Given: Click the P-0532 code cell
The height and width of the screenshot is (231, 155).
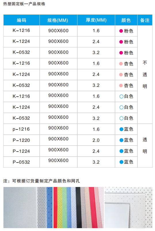Looking at the screenshot, I should [x=22, y=162].
